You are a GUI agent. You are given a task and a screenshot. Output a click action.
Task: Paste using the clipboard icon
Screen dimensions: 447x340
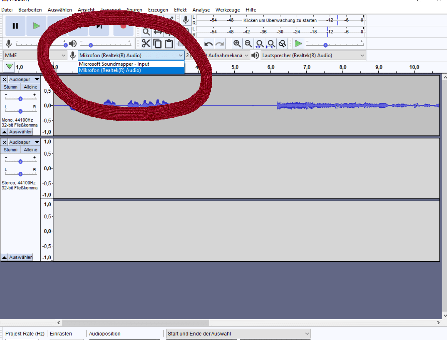[169, 44]
